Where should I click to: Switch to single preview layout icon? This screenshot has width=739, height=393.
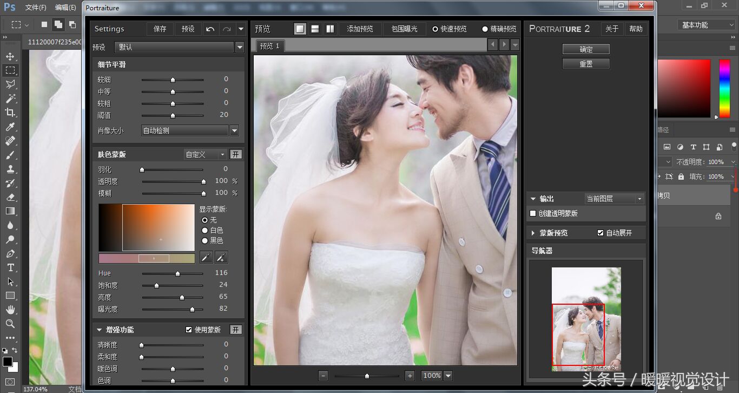300,29
